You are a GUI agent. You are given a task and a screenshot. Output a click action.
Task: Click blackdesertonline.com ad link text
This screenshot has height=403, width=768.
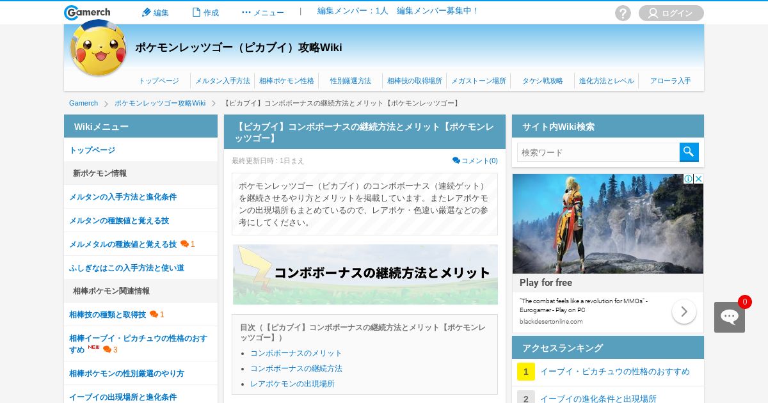(551, 321)
